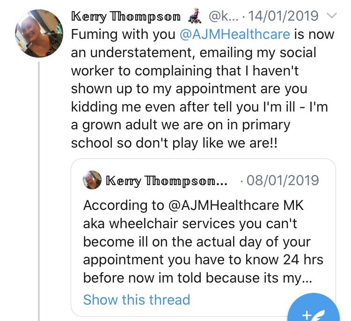Click the "Show this thread" link
The image size is (351, 321).
click(137, 299)
